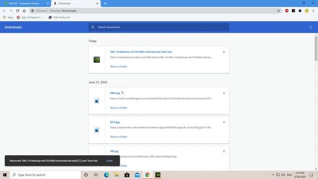Show BTS.jpg in folder
The image size is (318, 179).
[119, 137]
